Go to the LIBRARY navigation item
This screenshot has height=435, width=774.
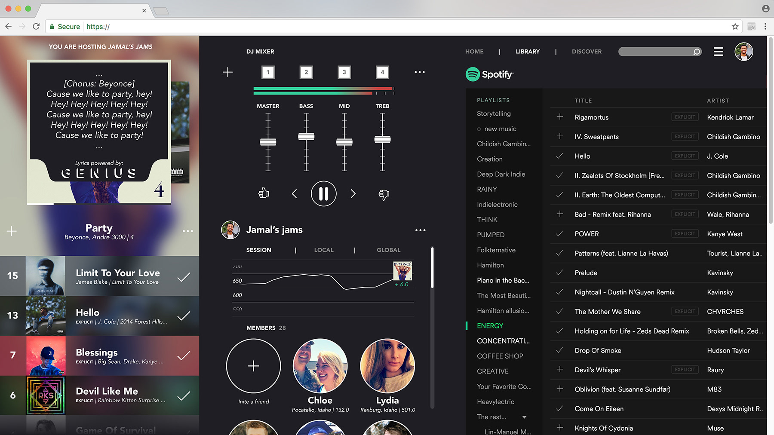528,52
